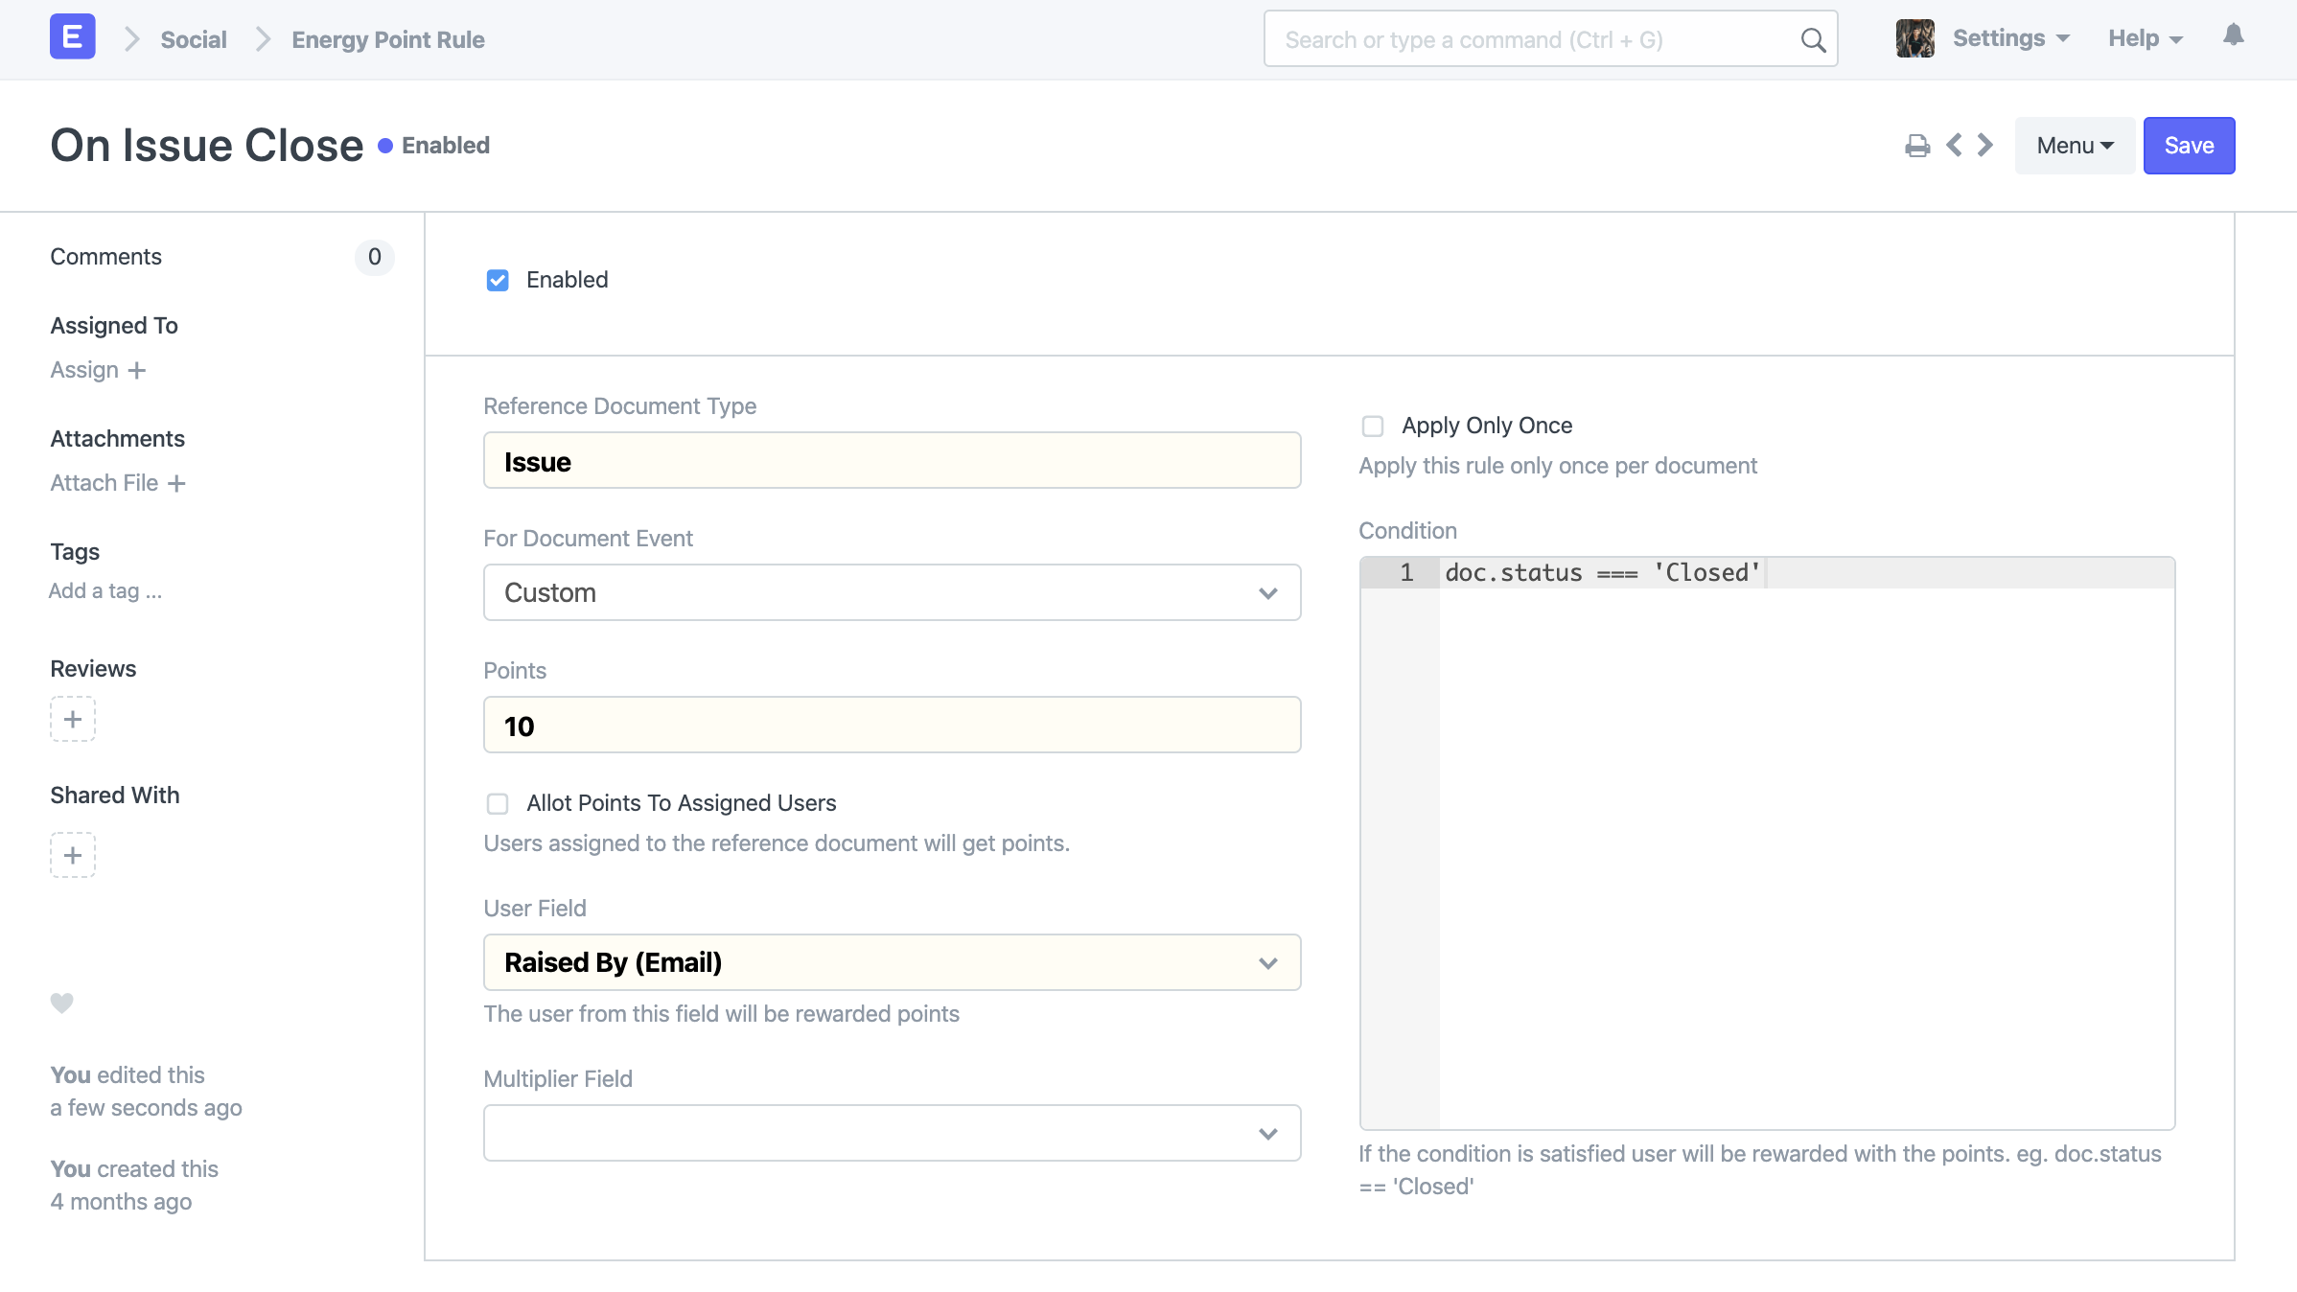Add a review with plus box

pos(73,719)
